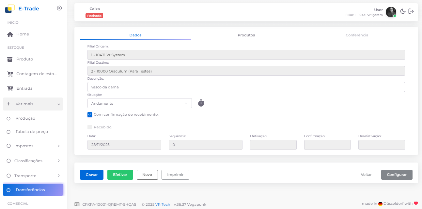The height and width of the screenshot is (209, 422).
Task: Switch to the Produtos tab
Action: [x=246, y=35]
